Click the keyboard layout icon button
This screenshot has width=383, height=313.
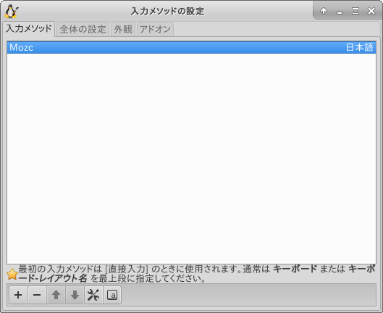[x=112, y=295]
